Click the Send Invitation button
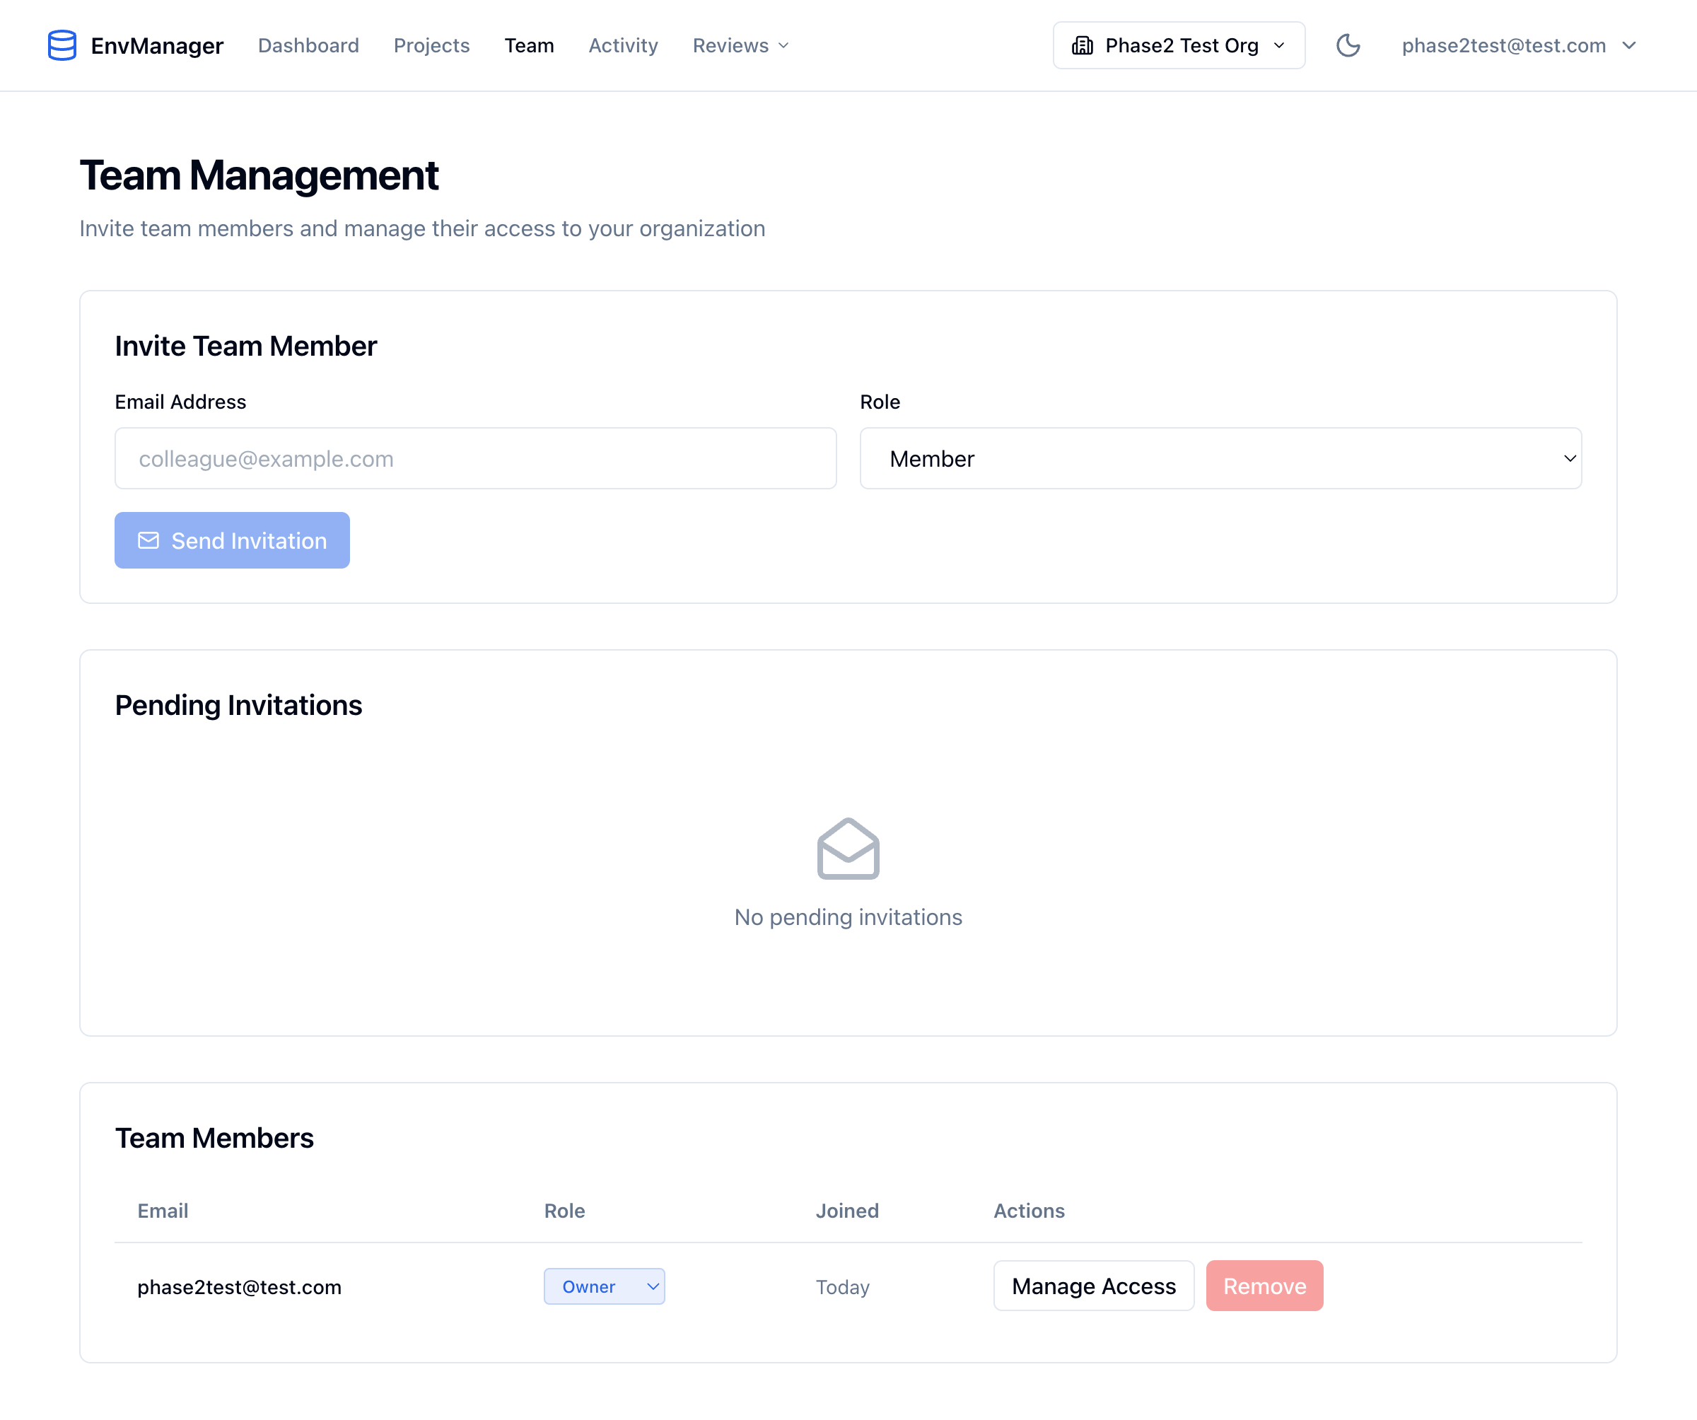Screen dimensions: 1697x1420 tap(232, 540)
